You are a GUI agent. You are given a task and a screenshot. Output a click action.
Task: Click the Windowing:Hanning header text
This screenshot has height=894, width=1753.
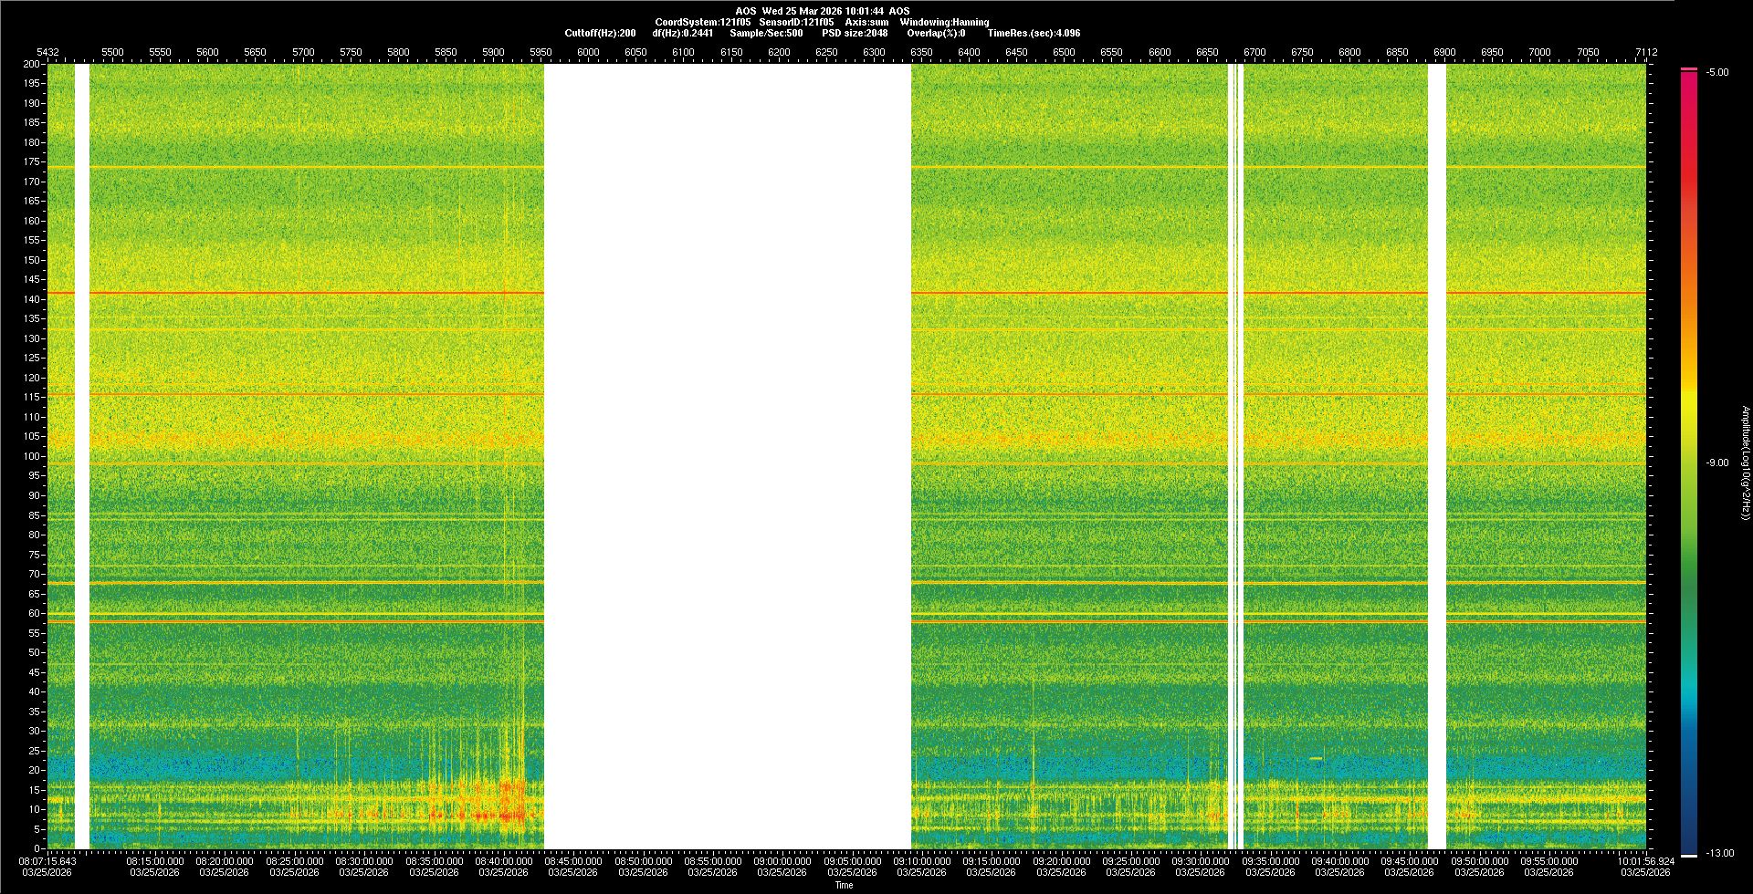944,22
